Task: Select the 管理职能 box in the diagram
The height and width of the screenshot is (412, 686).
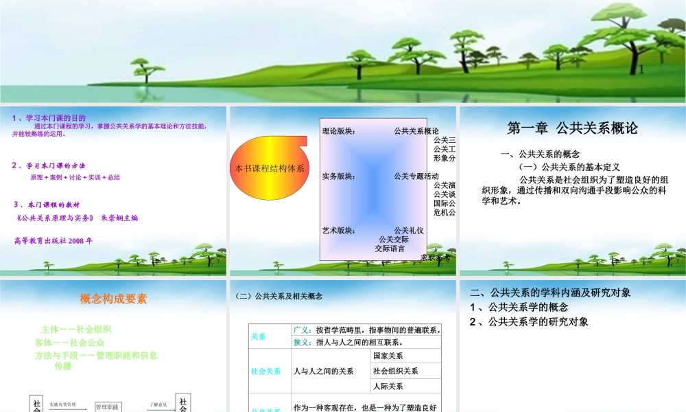Action: click(108, 407)
